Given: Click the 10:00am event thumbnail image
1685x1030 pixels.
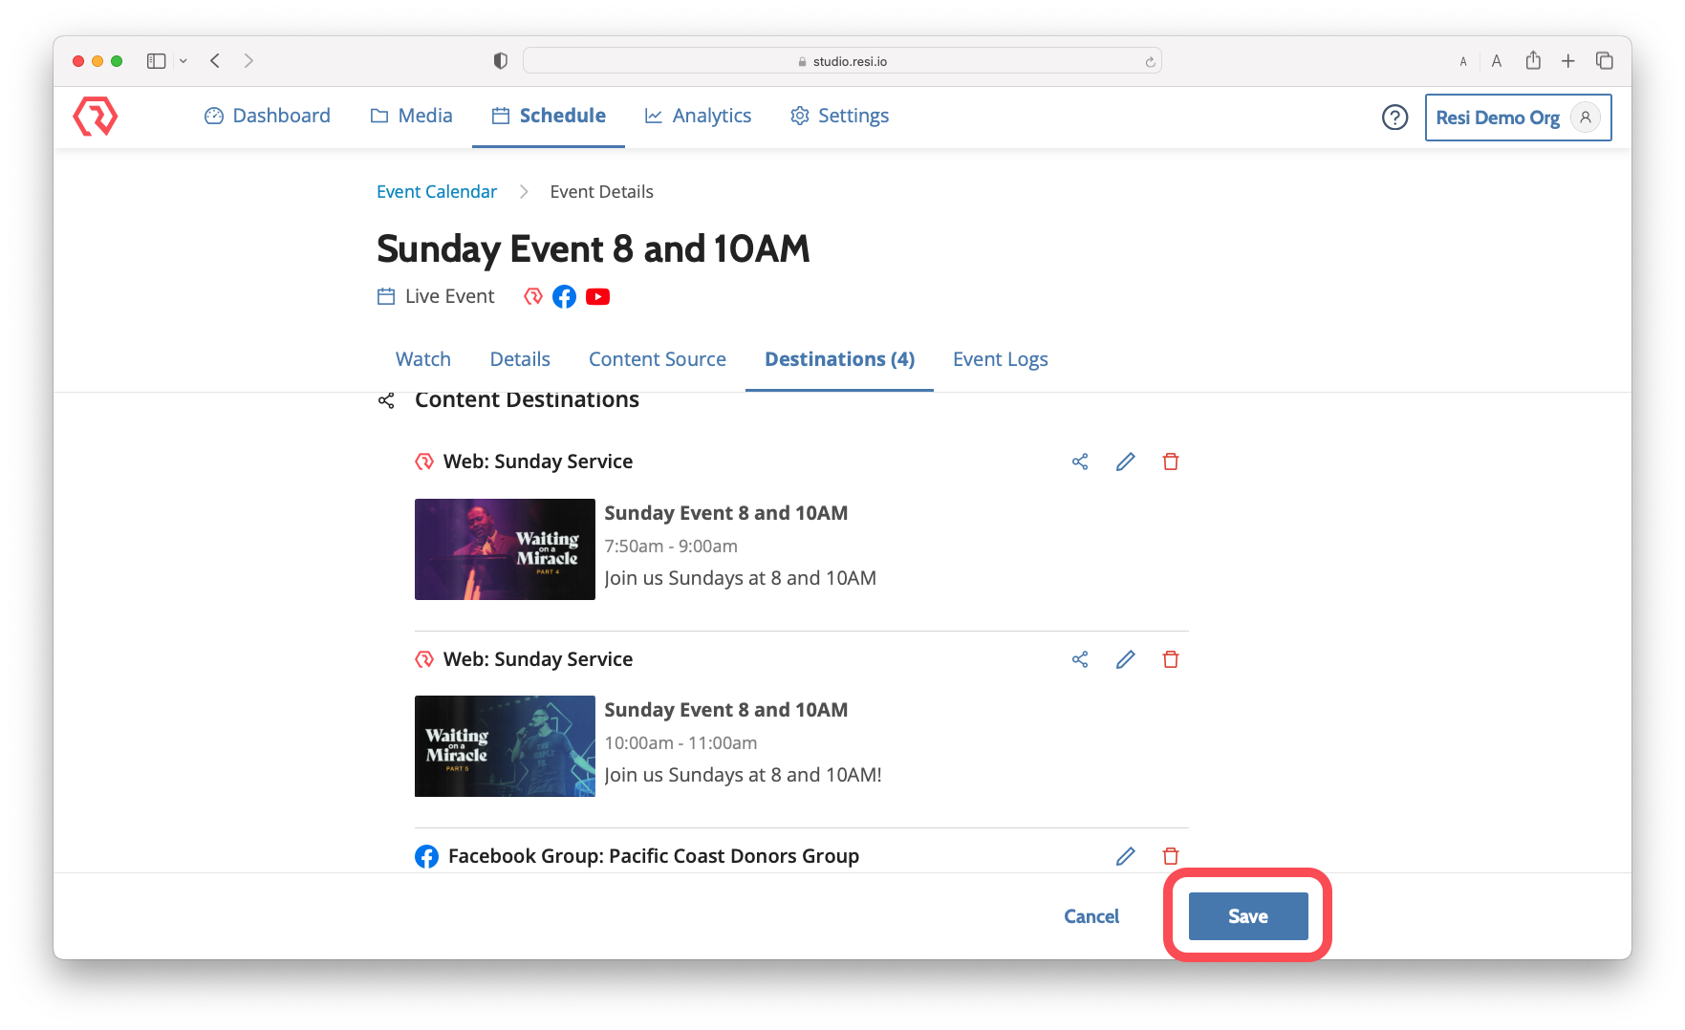Looking at the screenshot, I should coord(505,746).
